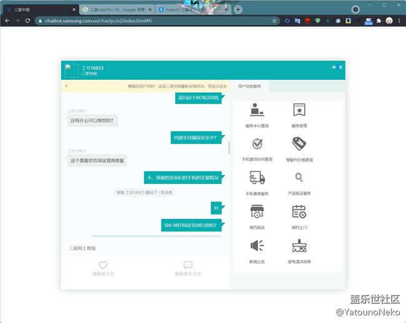The width and height of the screenshot is (406, 323).
Task: Switch to the 三星note10+ 5G Google tab
Action: pos(117,10)
